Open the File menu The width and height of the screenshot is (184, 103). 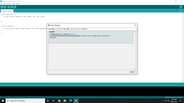click(x=2, y=4)
